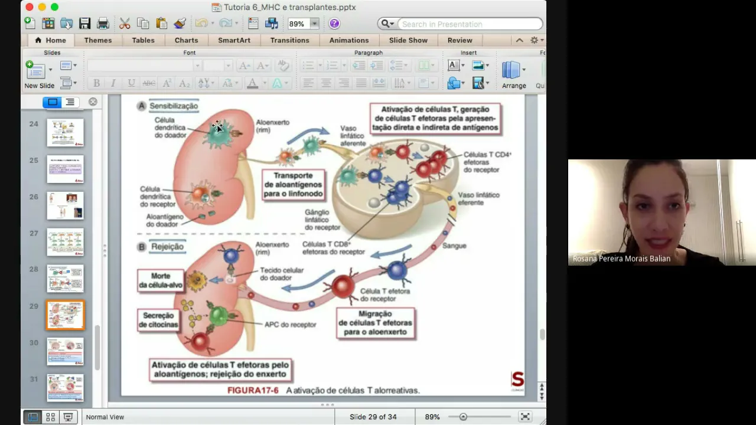The image size is (756, 425).
Task: Open the Undo history dropdown arrow
Action: coord(212,24)
